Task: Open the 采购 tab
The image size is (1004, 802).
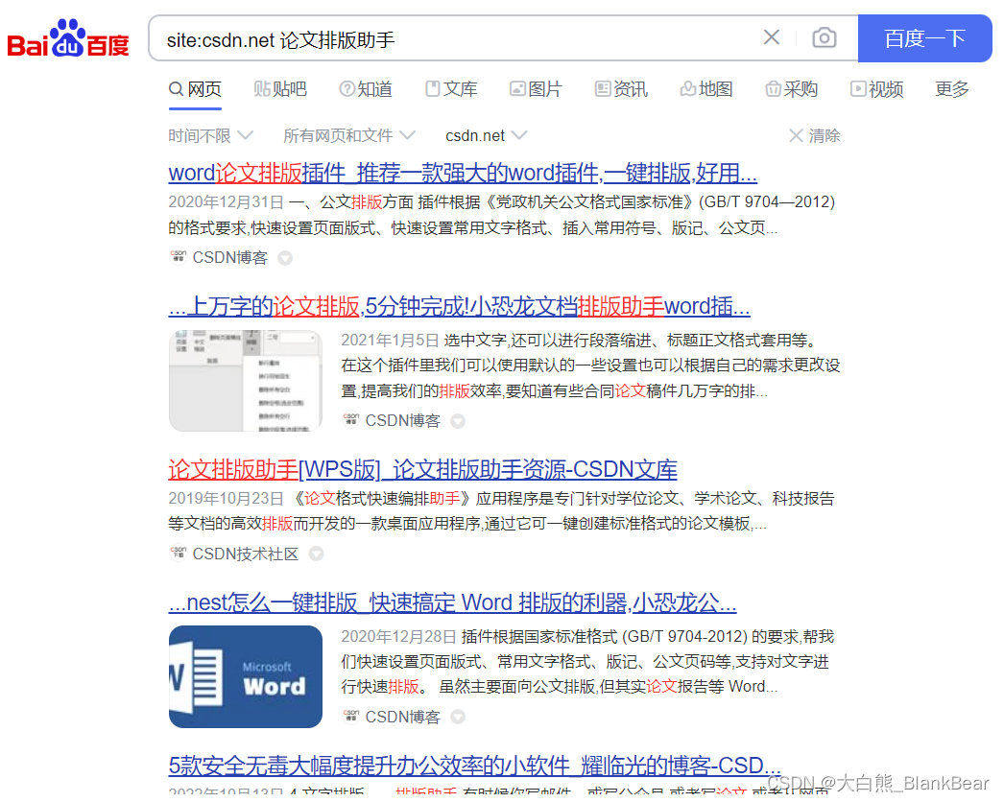Action: tap(792, 89)
